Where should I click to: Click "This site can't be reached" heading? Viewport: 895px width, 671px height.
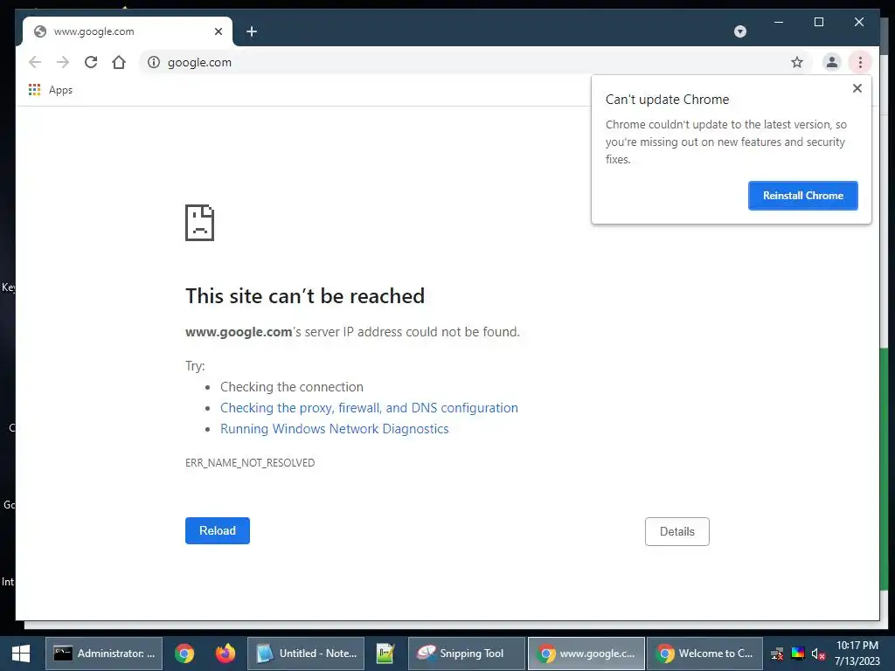tap(305, 296)
